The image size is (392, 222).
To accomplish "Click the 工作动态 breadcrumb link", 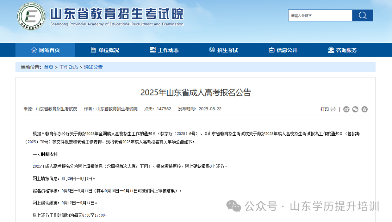I will coord(69,67).
